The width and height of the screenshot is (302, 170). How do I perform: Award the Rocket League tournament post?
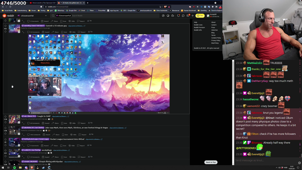tap(45, 145)
